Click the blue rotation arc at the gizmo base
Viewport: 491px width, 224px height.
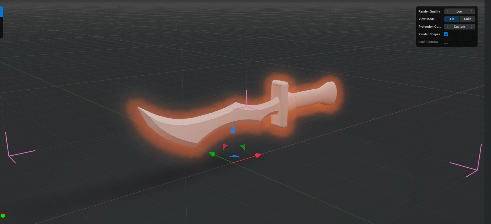[x=234, y=157]
